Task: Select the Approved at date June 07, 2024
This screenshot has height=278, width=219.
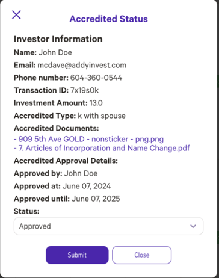Action: click(x=87, y=186)
